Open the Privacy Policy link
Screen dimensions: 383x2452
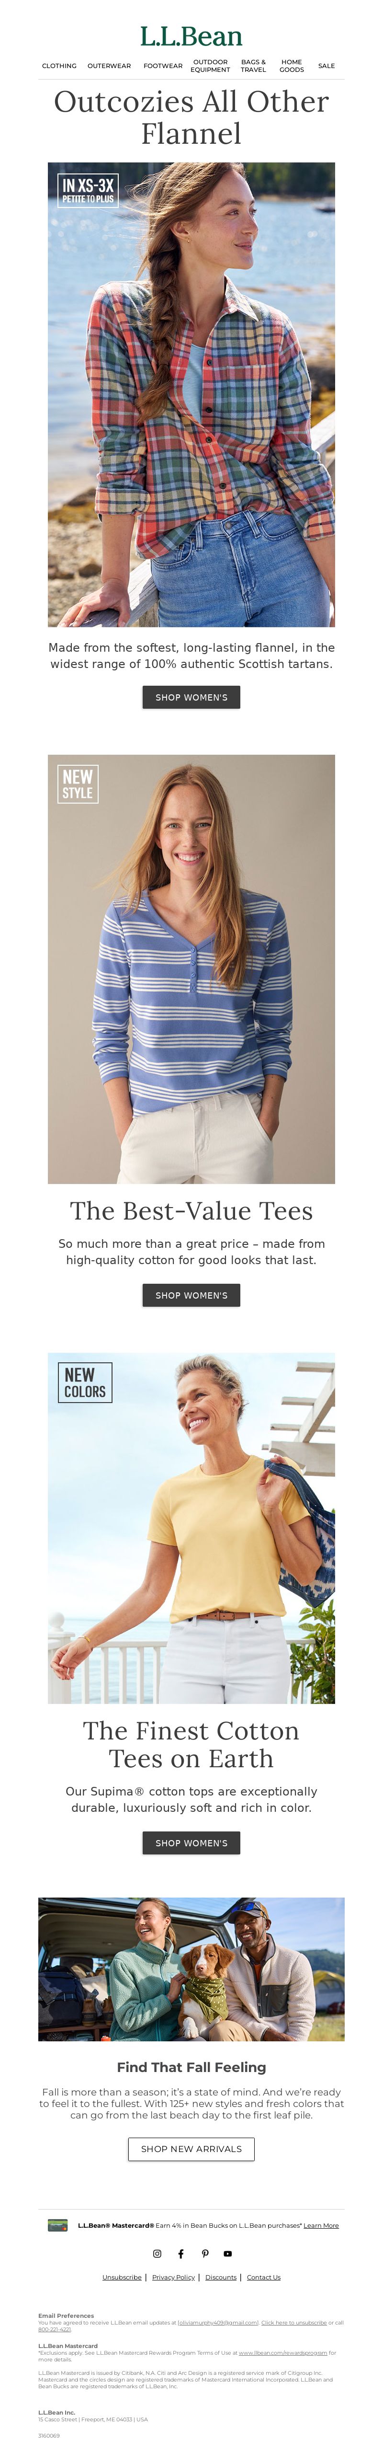tap(173, 2277)
